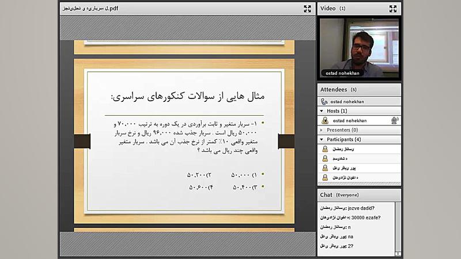
Task: Maximize the PDF share pod
Action: point(307,9)
